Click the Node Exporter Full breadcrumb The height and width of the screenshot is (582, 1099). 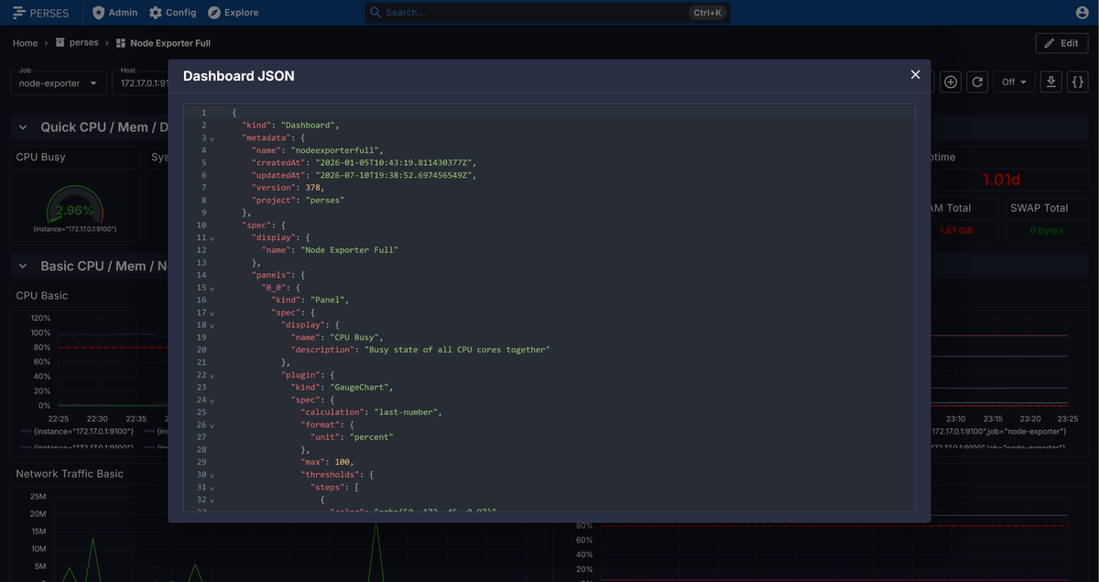tap(163, 43)
